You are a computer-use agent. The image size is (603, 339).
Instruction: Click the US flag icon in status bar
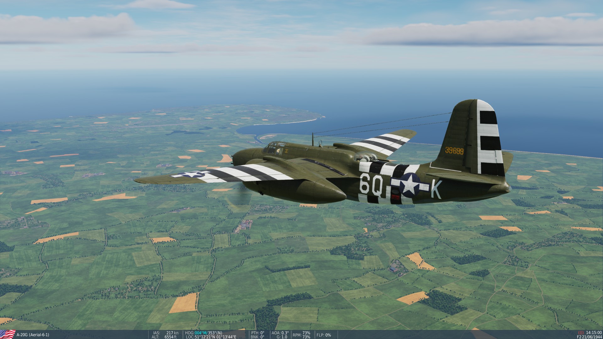point(8,334)
